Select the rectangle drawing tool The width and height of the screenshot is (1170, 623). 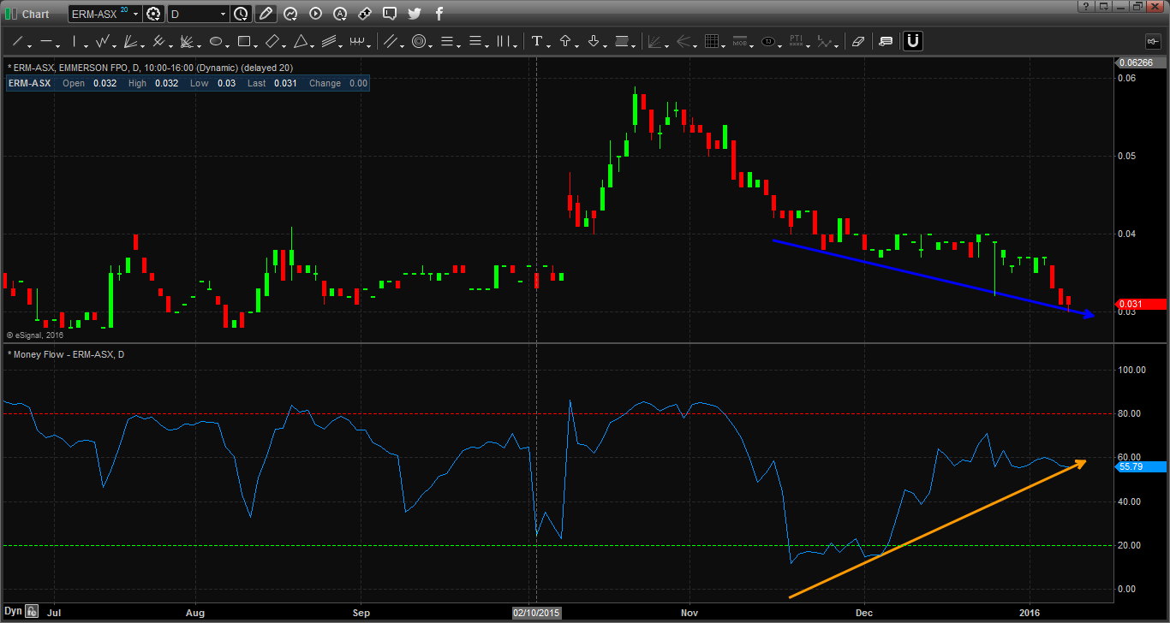click(244, 40)
